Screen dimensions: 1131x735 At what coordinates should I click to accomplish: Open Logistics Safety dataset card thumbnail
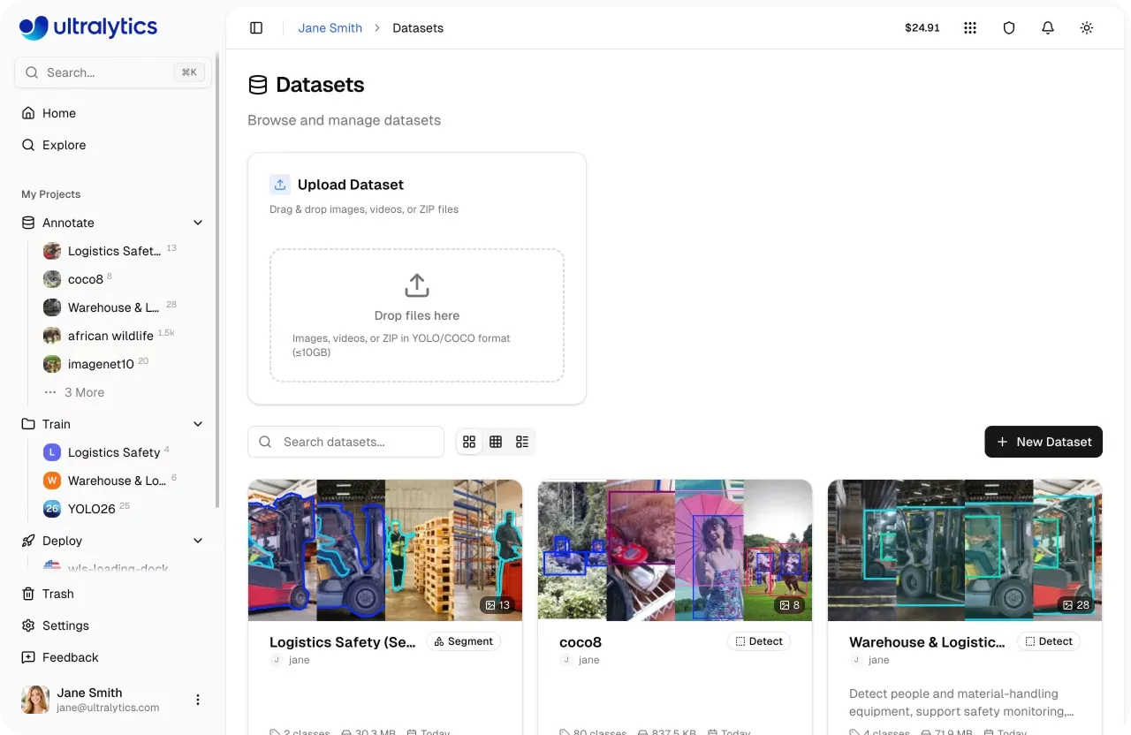[x=385, y=550]
